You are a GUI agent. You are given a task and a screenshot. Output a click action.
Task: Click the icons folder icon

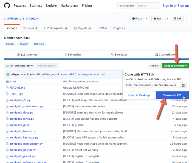point(7,82)
